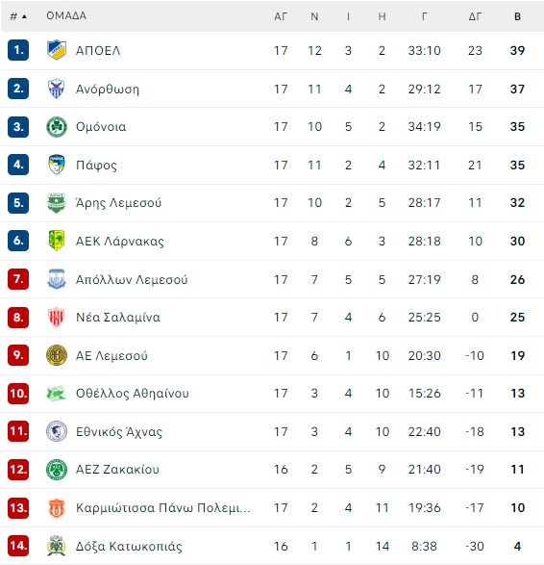The image size is (544, 565).
Task: Click the Ανόρθωση club logo
Action: pos(57,89)
